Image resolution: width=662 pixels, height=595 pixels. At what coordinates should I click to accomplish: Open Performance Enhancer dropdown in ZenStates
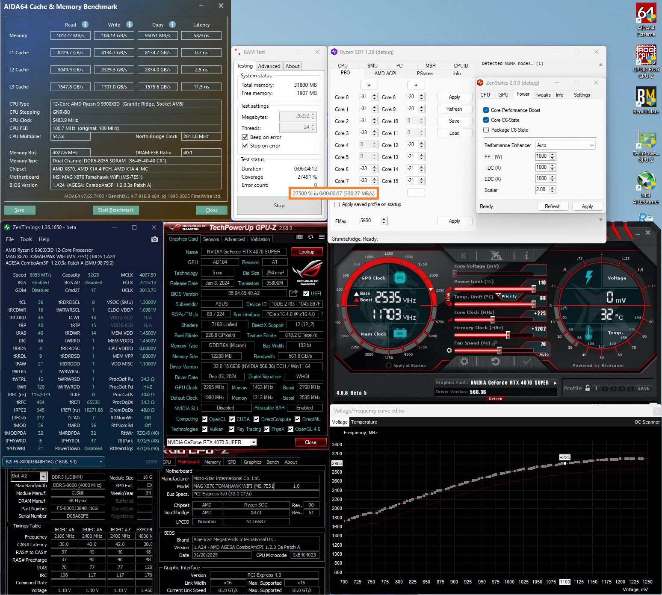click(x=565, y=145)
